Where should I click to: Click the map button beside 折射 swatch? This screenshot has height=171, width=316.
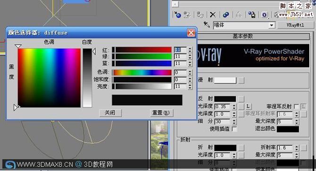point(241,148)
